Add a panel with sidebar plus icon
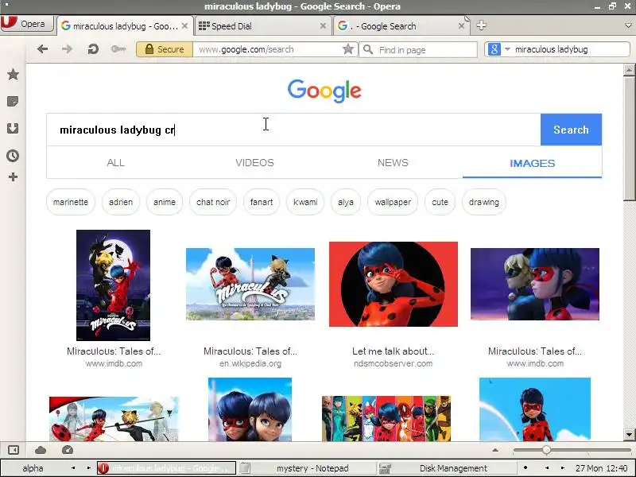 pos(13,176)
